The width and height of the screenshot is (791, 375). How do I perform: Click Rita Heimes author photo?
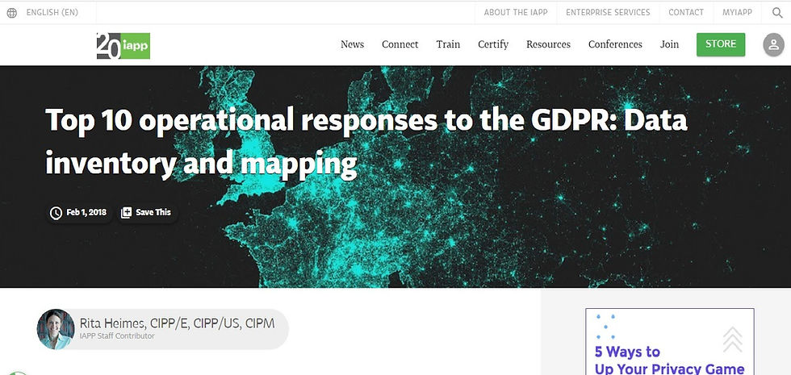56,329
